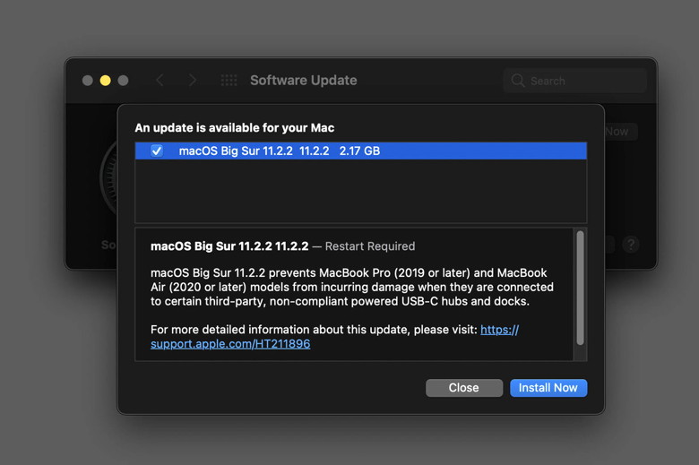
Task: Focus the Search input field
Action: coord(582,81)
